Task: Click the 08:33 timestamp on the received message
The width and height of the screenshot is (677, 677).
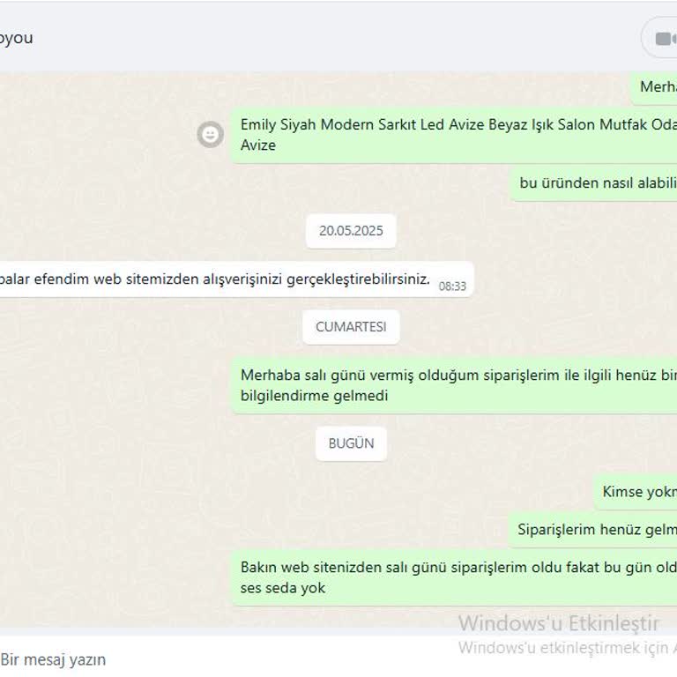Action: coord(452,286)
